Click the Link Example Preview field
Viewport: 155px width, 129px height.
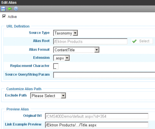point(97,125)
